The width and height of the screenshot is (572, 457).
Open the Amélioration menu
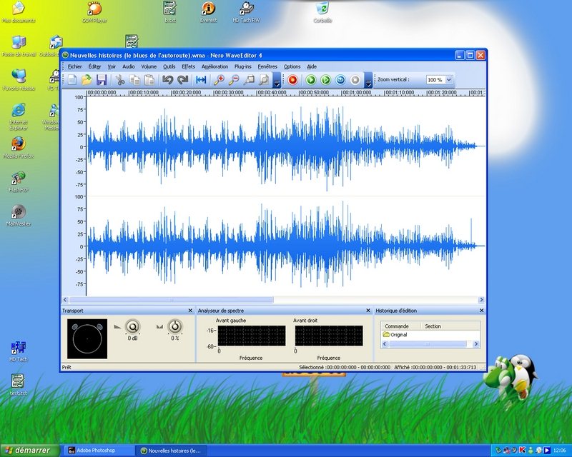[215, 66]
